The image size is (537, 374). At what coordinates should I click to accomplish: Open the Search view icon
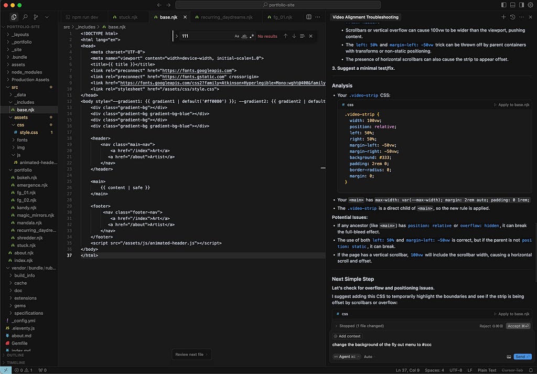(25, 17)
